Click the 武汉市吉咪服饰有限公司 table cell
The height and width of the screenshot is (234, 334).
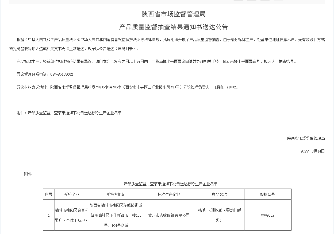pos(169,215)
